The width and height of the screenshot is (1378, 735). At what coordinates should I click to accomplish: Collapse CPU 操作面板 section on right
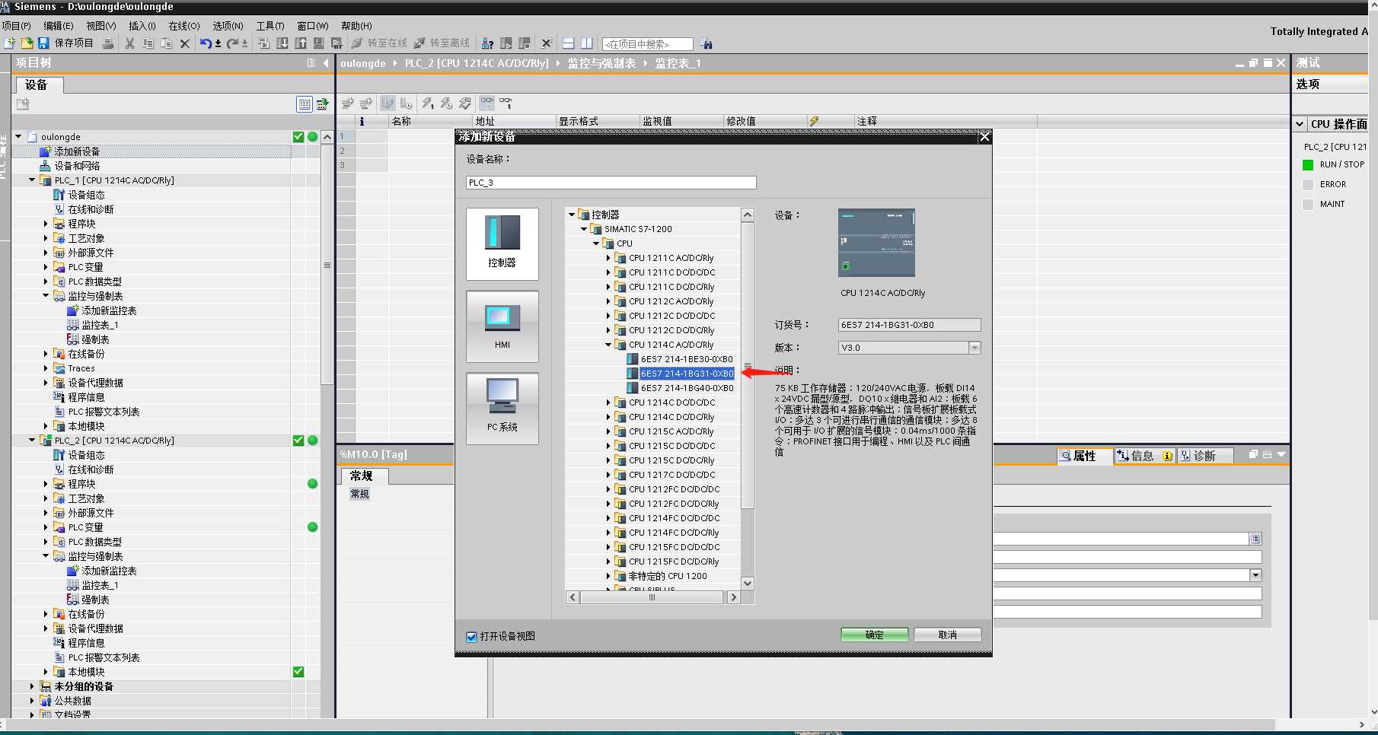[x=1300, y=124]
